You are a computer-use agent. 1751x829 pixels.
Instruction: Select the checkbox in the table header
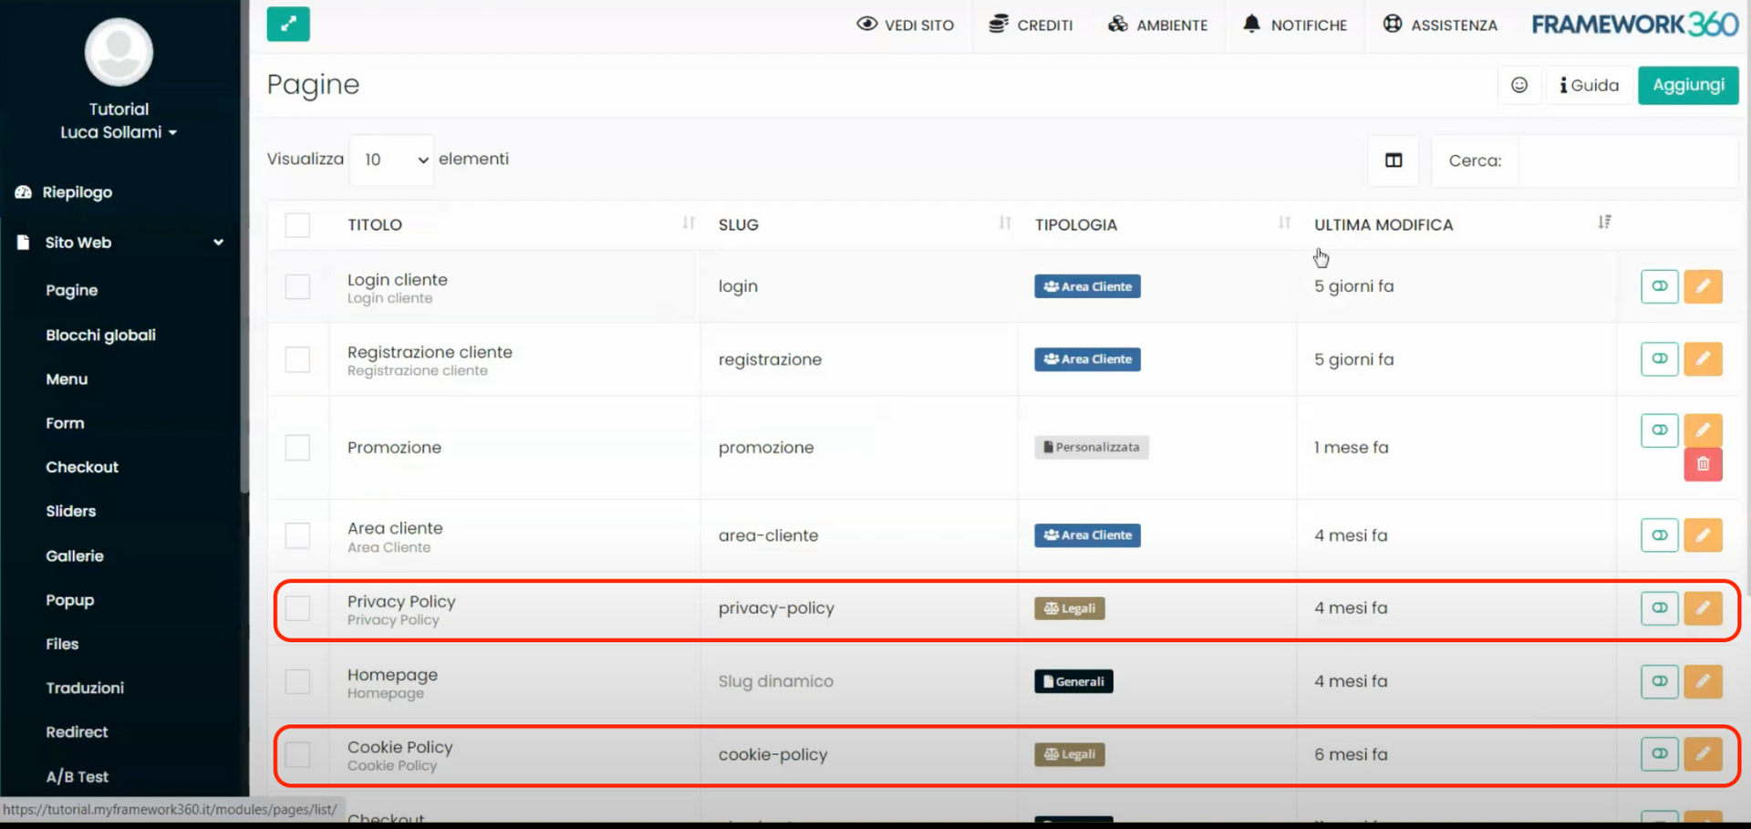pyautogui.click(x=298, y=225)
